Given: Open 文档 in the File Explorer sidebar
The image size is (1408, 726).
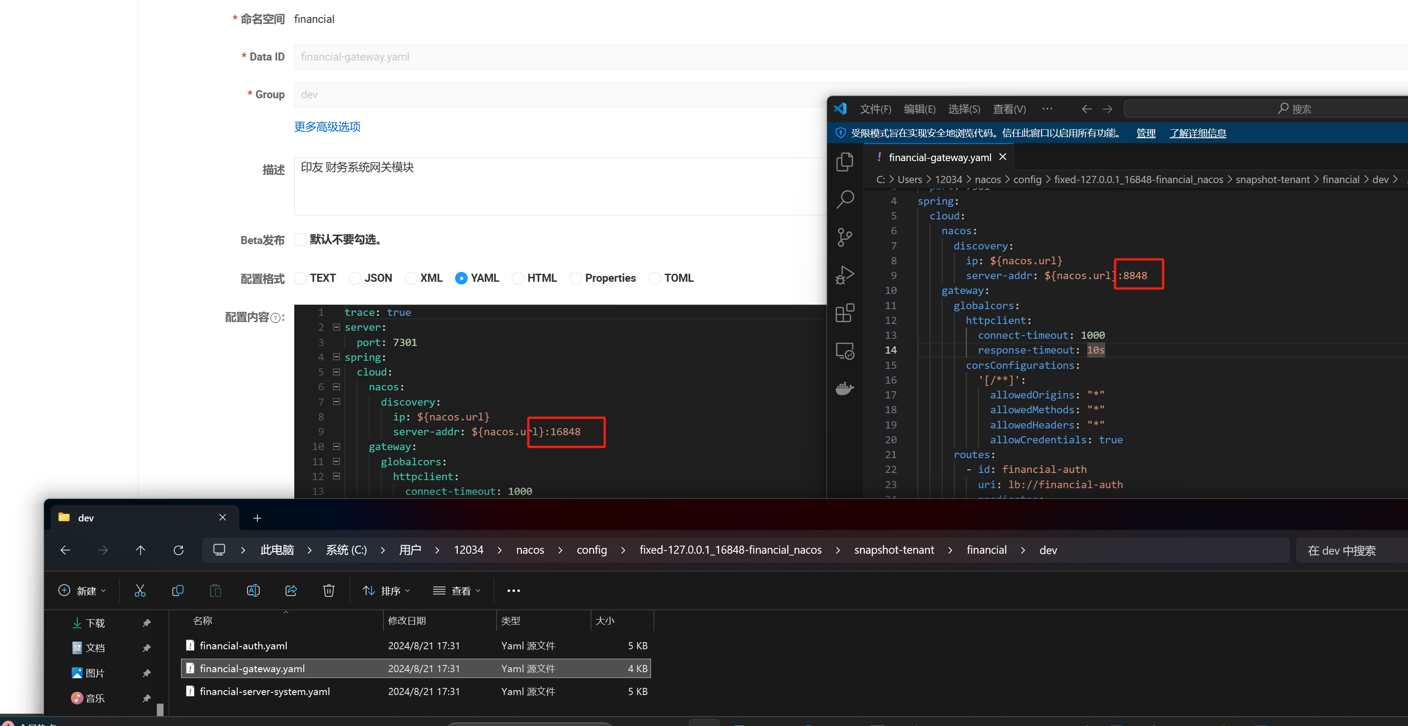Looking at the screenshot, I should pyautogui.click(x=95, y=648).
